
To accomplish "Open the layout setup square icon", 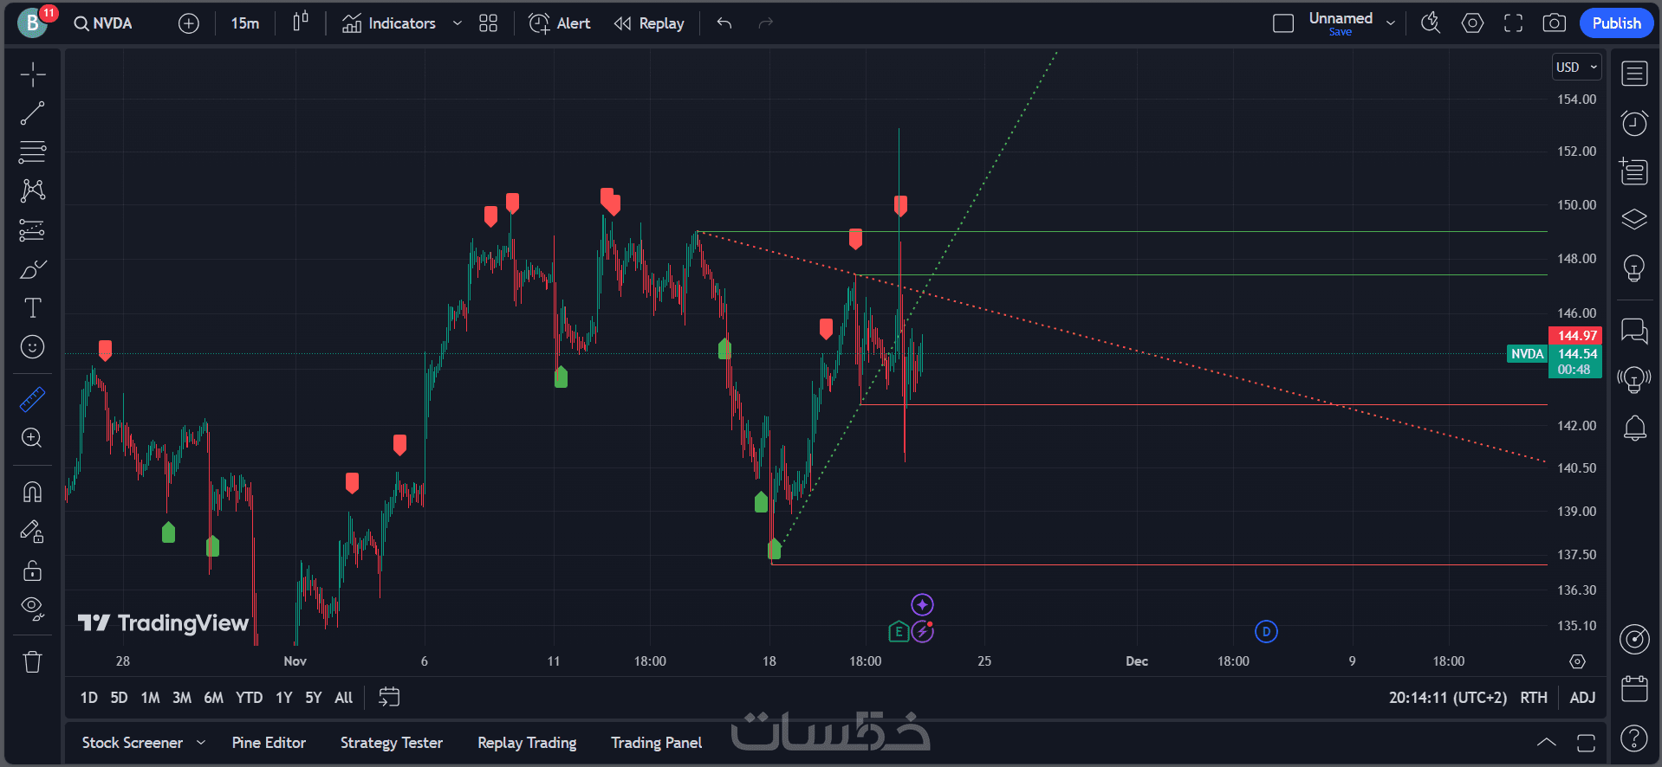I will (1283, 23).
